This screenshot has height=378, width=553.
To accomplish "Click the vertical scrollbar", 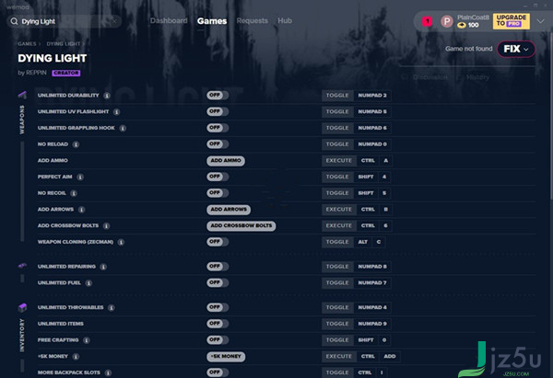I will pos(550,116).
